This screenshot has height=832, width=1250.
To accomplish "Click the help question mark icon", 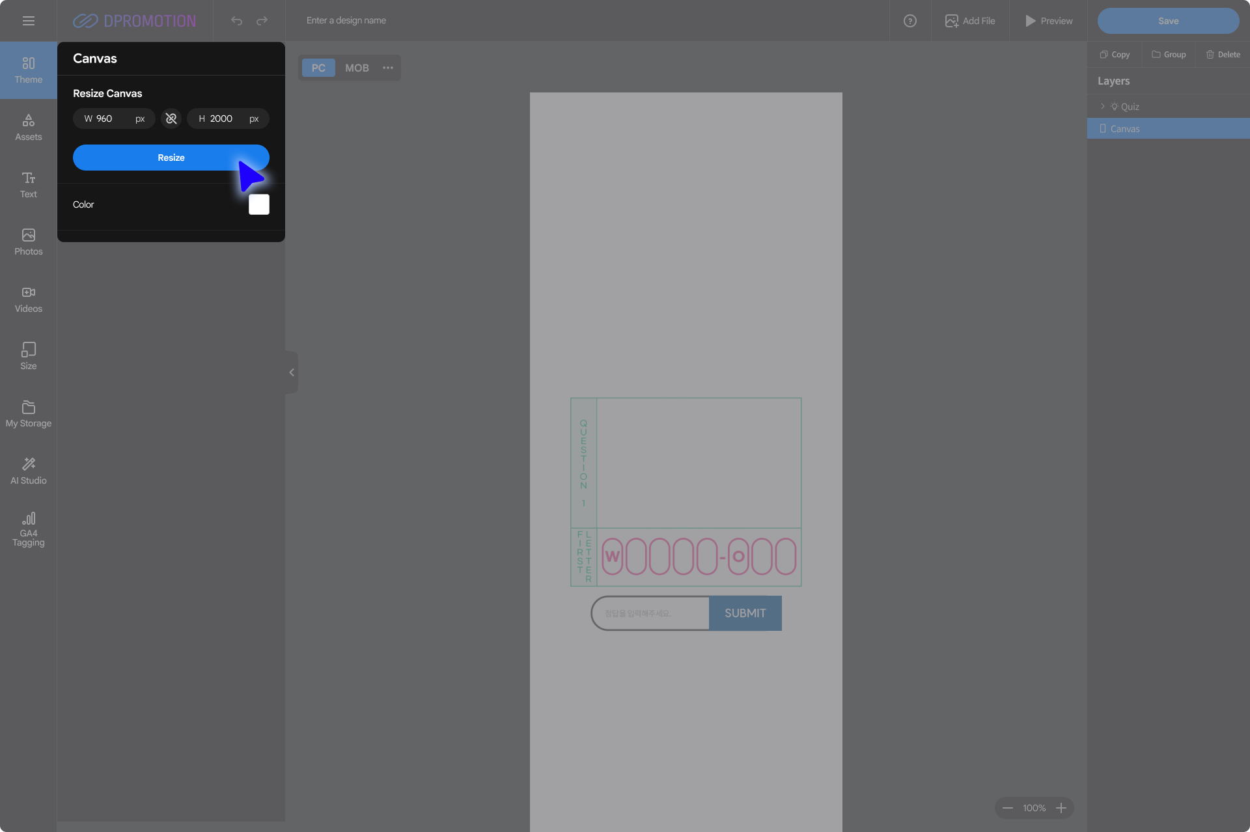I will pos(910,21).
